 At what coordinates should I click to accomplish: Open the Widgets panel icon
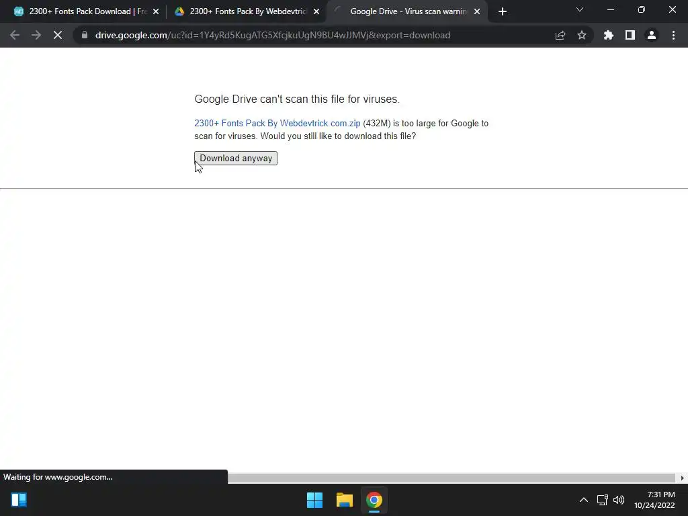(19, 500)
